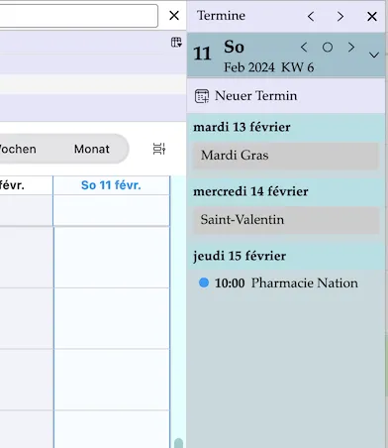Switch to Wochen view tab
The width and height of the screenshot is (388, 448).
coord(18,149)
